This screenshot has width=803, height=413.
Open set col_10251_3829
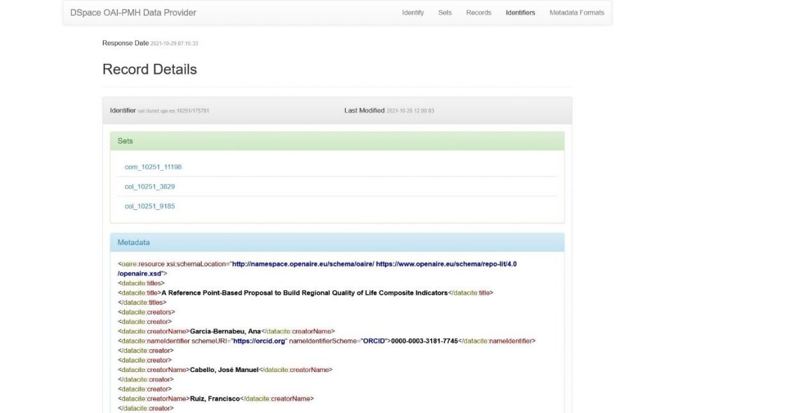pos(150,187)
